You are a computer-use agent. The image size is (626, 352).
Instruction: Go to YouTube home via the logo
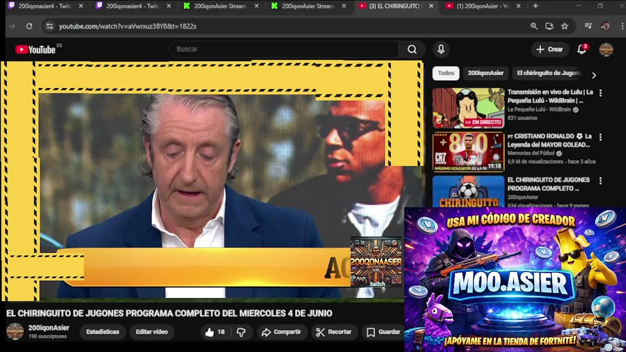click(x=36, y=49)
